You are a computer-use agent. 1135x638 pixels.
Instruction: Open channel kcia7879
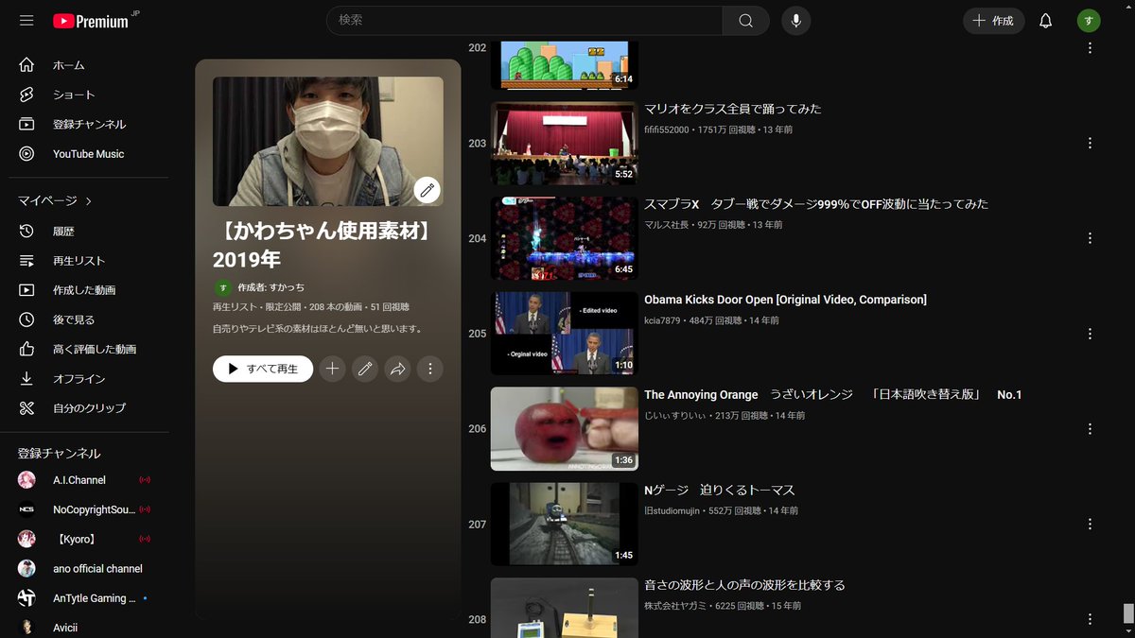pyautogui.click(x=662, y=320)
